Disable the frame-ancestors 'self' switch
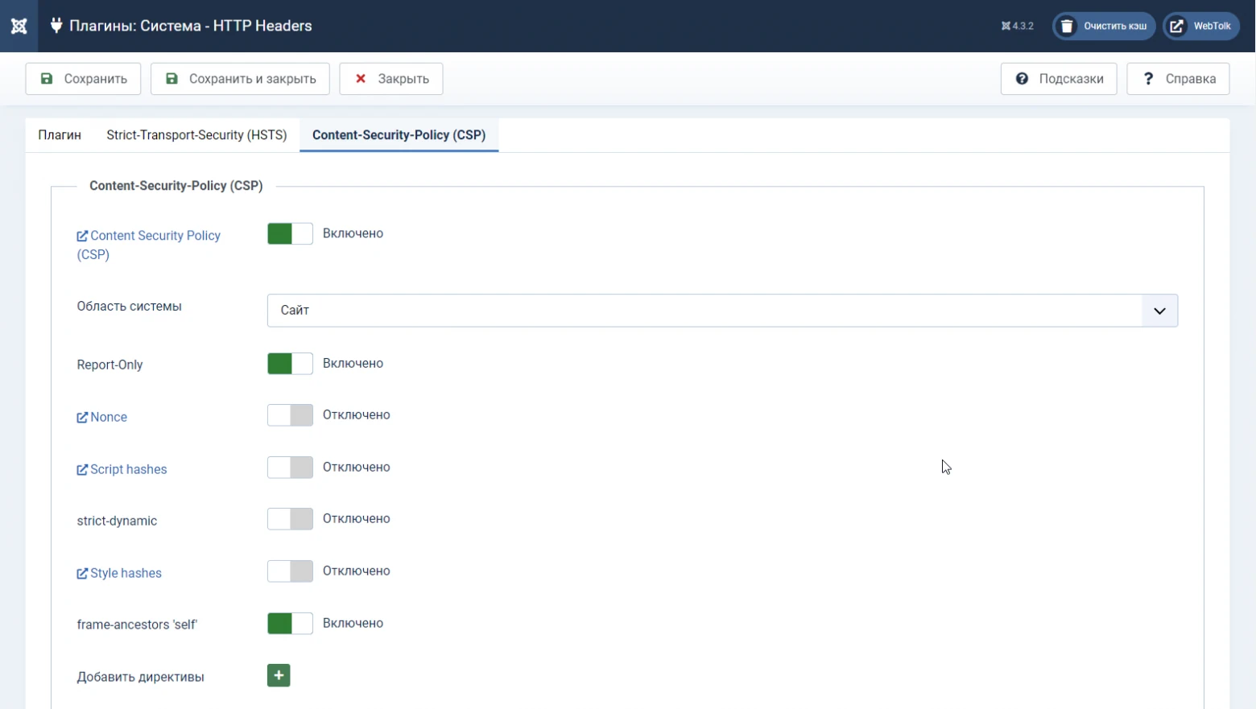 click(290, 624)
